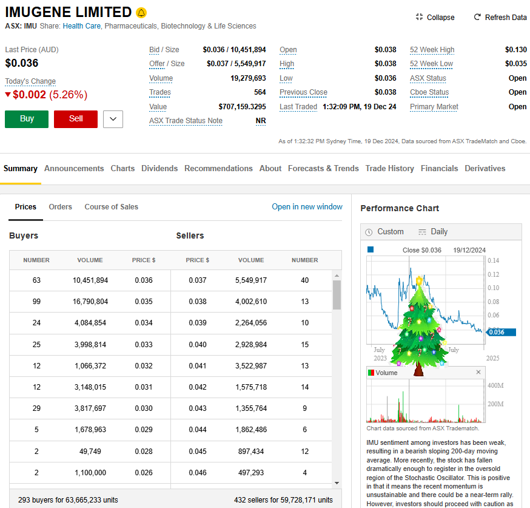Click the ASX Status label
Screen dimensions: 530x508
(x=428, y=78)
